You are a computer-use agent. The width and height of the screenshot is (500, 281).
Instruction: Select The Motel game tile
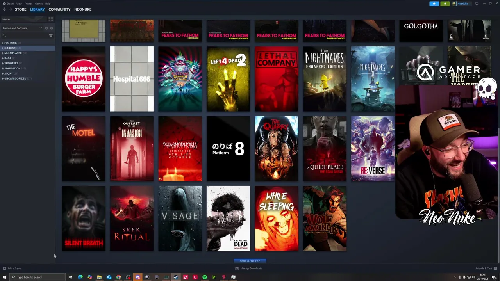(84, 149)
